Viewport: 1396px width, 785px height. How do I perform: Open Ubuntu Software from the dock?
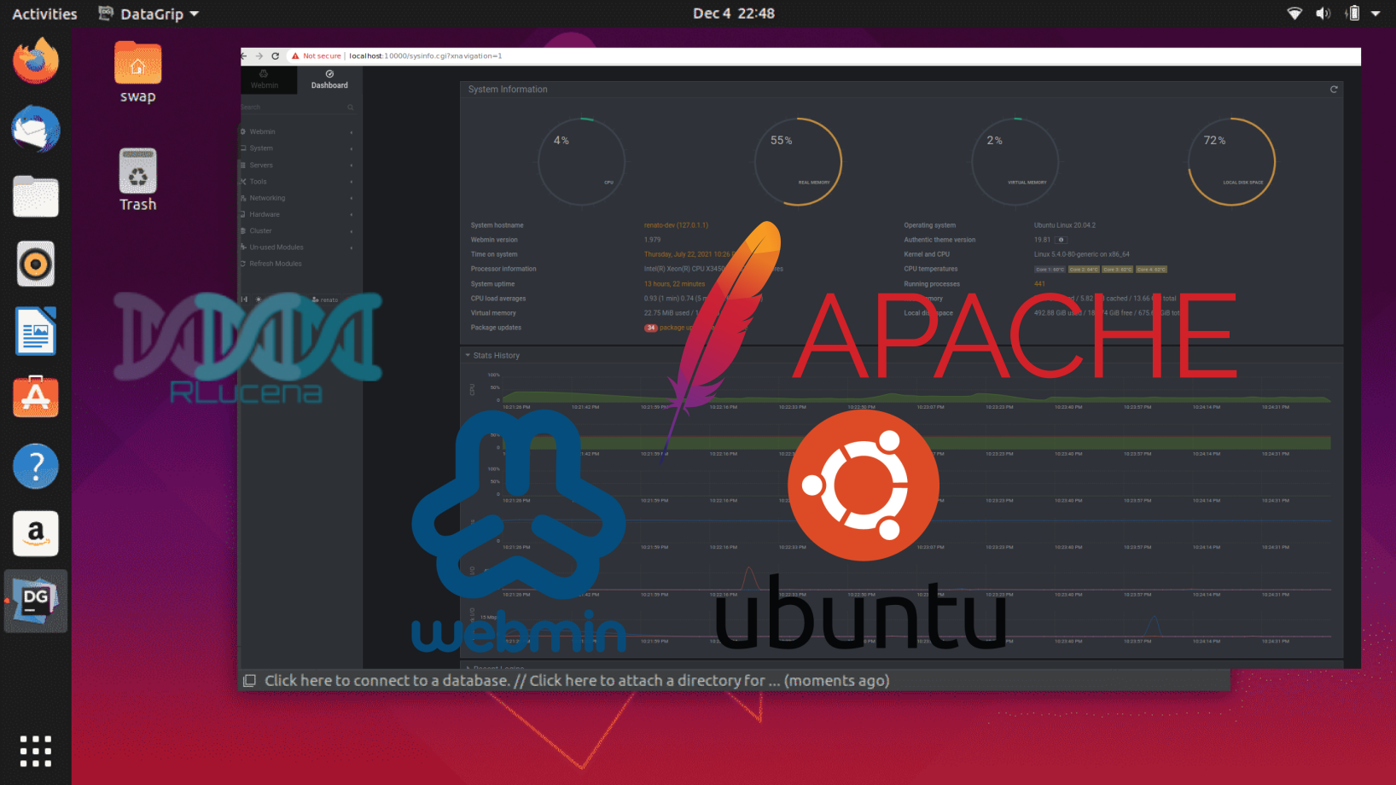point(36,398)
